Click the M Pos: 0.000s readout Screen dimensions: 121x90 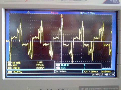(87, 13)
